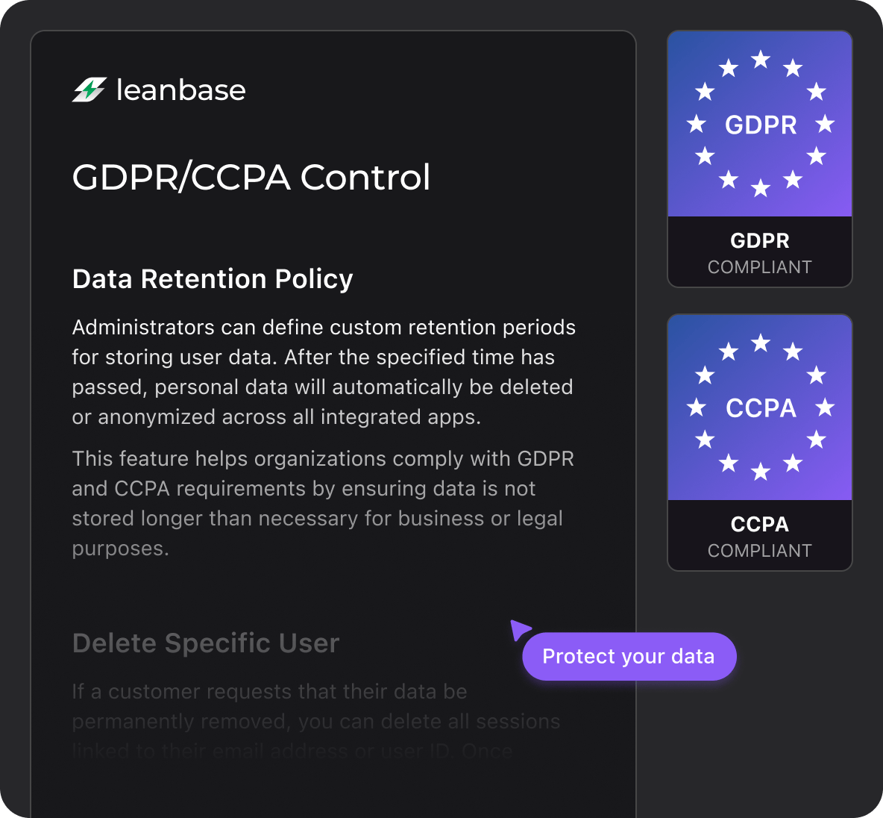Select the CCPA star circle emblem
Viewport: 883px width, 818px height.
(x=760, y=407)
